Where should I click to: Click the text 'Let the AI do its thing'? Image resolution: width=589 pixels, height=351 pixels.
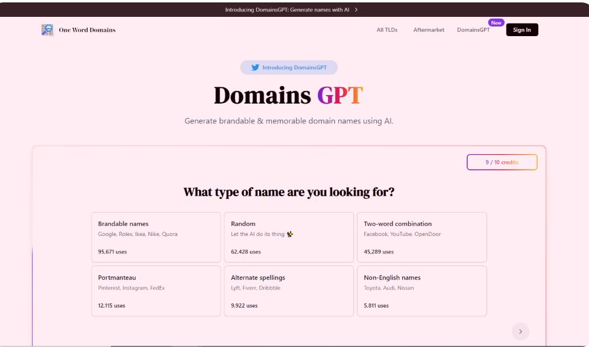(x=257, y=234)
